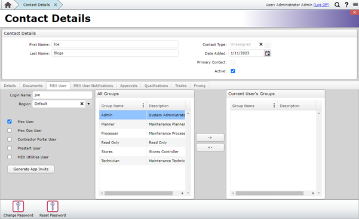Expand the Contact Type dropdown arrow
Image resolution: width=359 pixels, height=219 pixels.
[x=268, y=44]
